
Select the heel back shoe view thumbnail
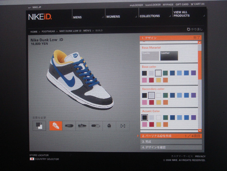109,126
